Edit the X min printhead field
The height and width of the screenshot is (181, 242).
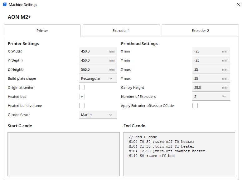(x=211, y=51)
